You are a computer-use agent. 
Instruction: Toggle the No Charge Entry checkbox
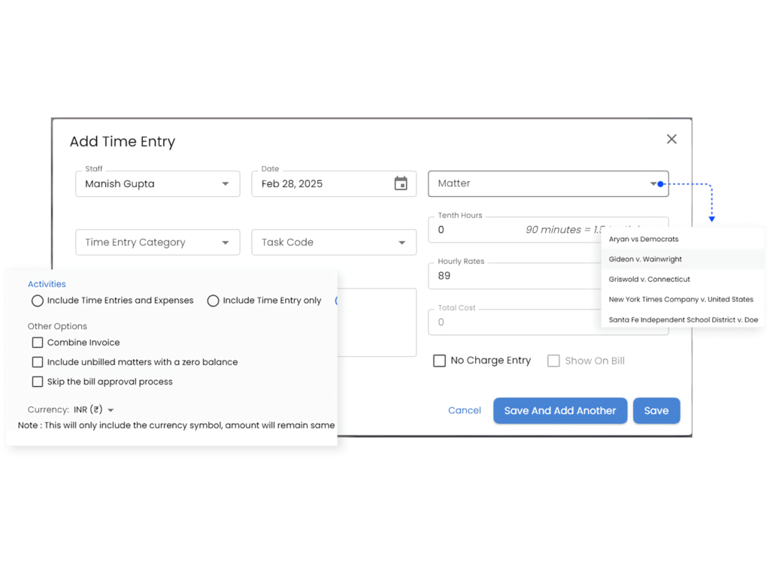439,361
